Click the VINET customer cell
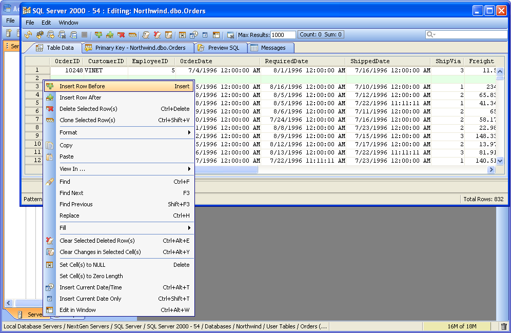The image size is (511, 333). tap(106, 70)
